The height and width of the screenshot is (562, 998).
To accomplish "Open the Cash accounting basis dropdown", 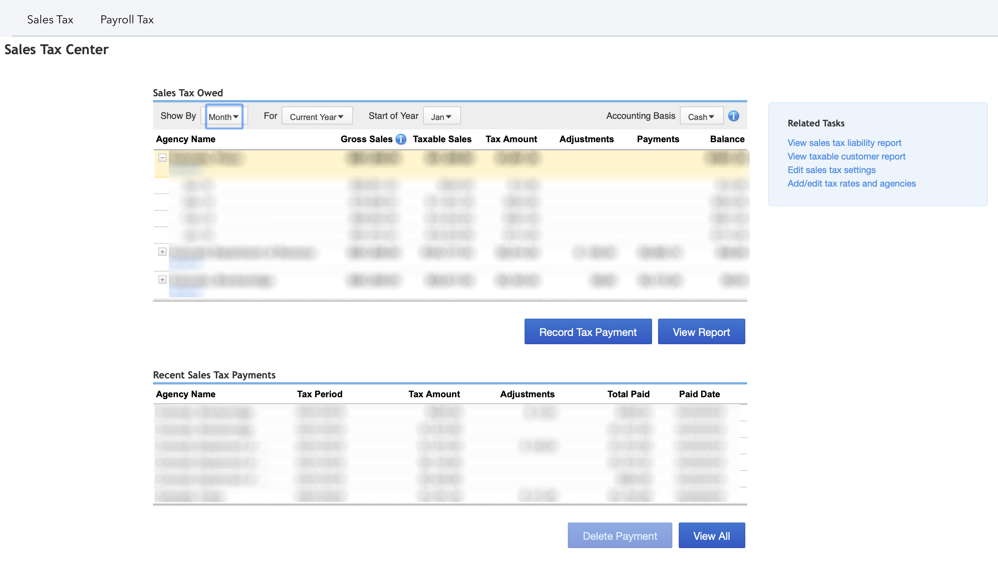I will click(x=701, y=115).
